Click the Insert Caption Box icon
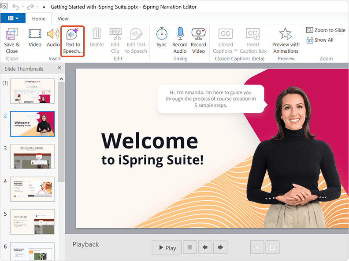The height and width of the screenshot is (261, 349). click(x=253, y=34)
